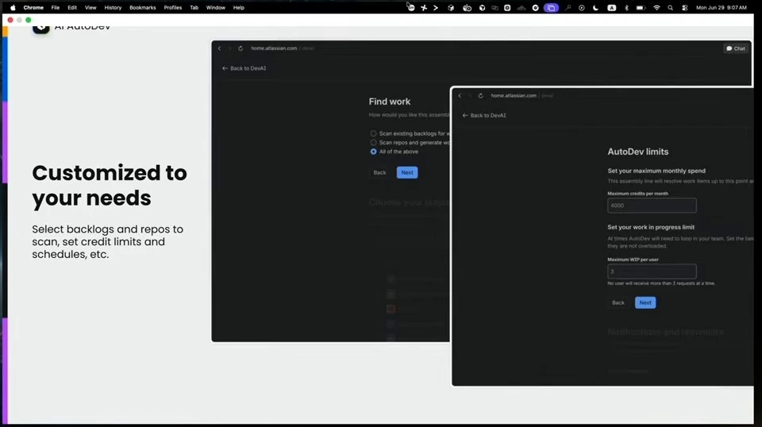762x427 pixels.
Task: Open the Tab menu
Action: tap(194, 8)
